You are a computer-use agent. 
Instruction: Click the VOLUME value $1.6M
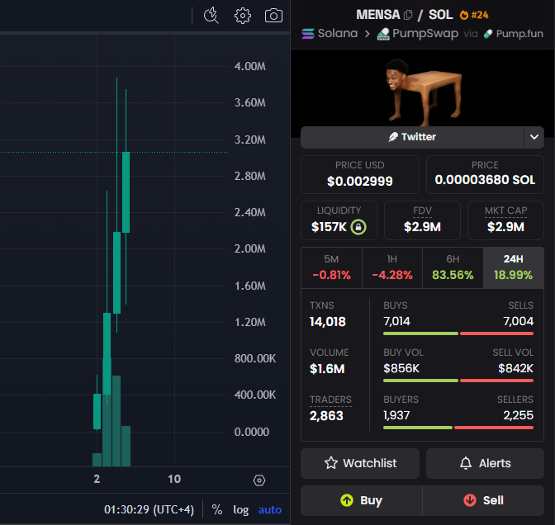327,369
